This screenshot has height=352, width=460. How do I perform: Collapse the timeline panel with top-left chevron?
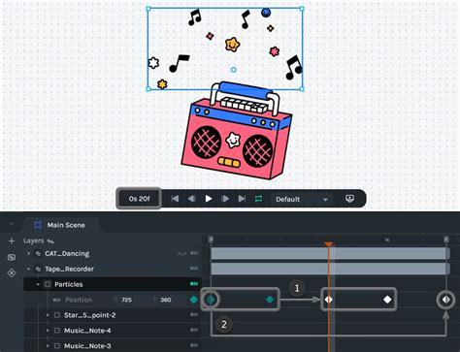coord(12,224)
